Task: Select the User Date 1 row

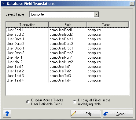Action: 68,39
